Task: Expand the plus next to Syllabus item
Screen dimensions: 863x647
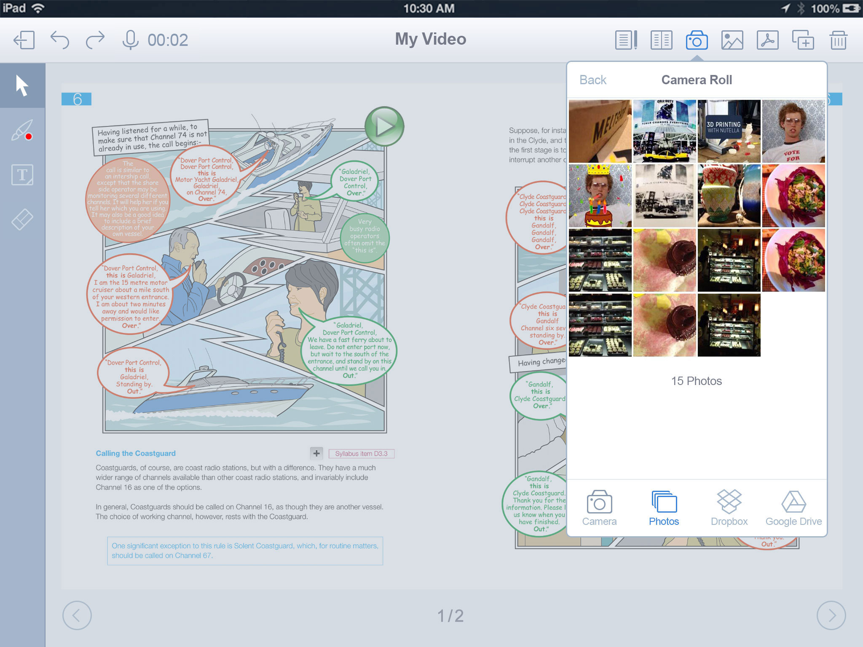Action: pos(316,453)
